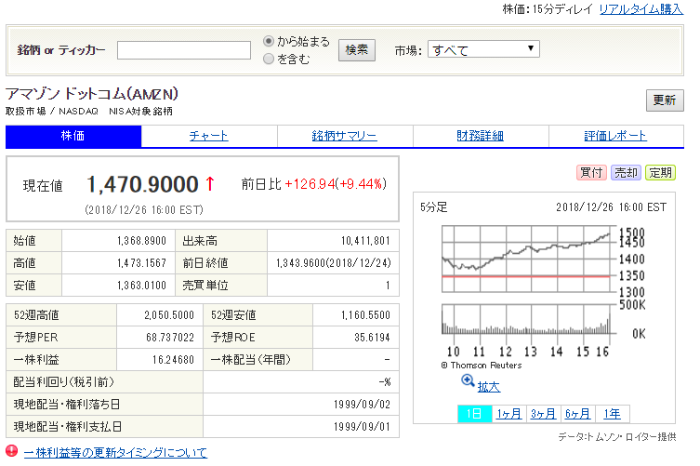The width and height of the screenshot is (700, 466).
Task: Select the を含む radio option
Action: tap(269, 59)
